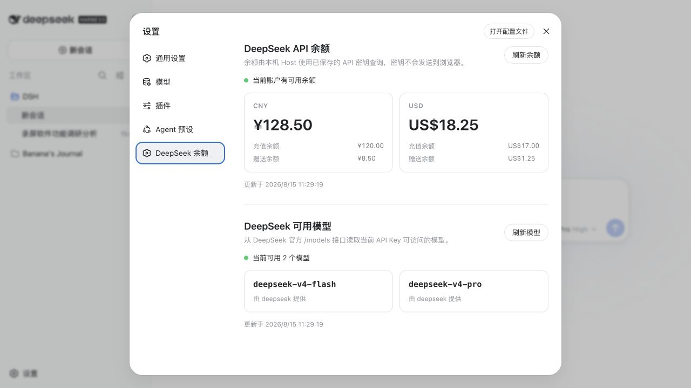The width and height of the screenshot is (691, 388).
Task: Click the deepseek-v4-flash model name
Action: tap(295, 284)
